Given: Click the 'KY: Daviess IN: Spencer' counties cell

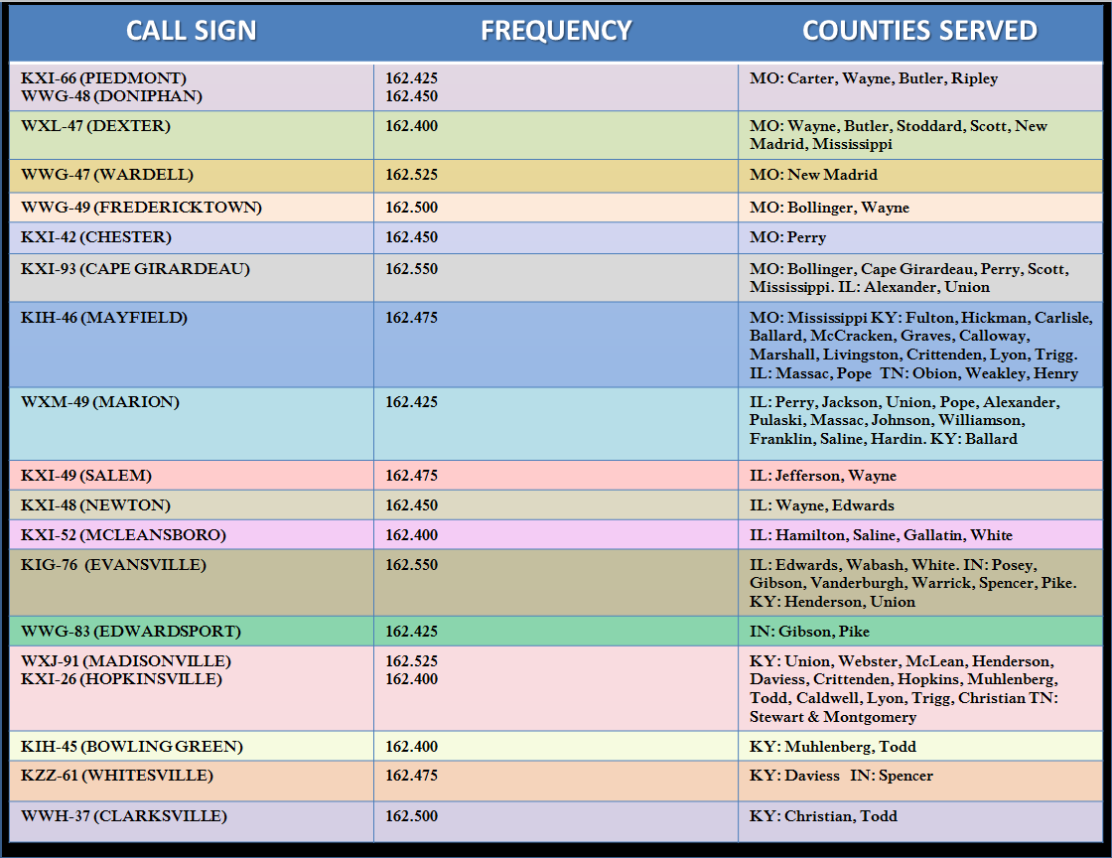Looking at the screenshot, I should 842,777.
